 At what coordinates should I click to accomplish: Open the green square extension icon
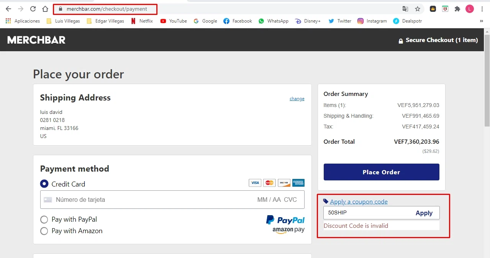445,9
